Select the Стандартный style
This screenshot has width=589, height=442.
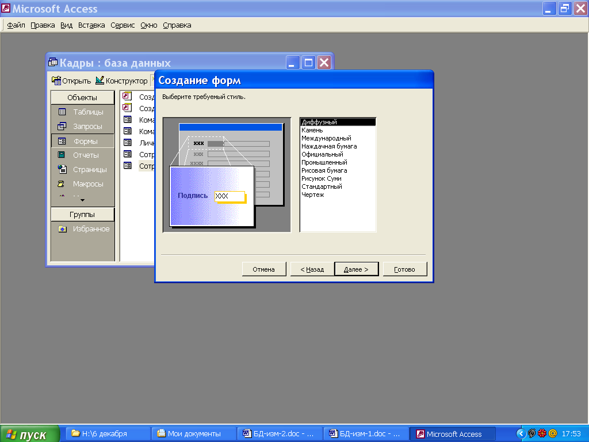pos(338,187)
